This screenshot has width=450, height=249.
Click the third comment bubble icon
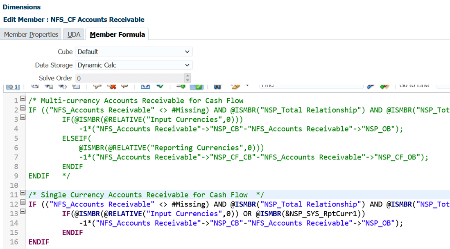coord(124,86)
